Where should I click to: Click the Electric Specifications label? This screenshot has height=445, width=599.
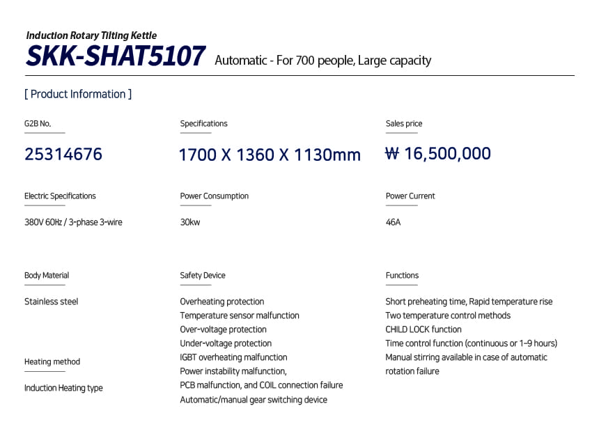point(60,196)
